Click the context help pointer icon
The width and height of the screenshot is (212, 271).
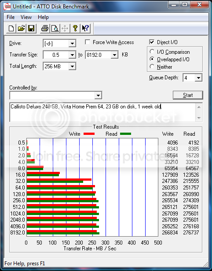(x=85, y=28)
